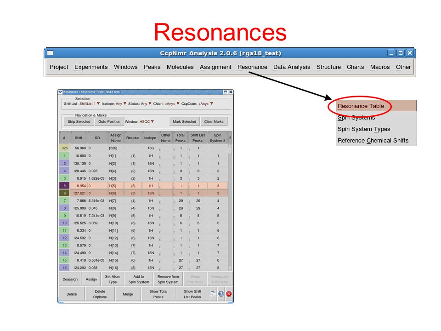Select the shift value 125.889 cell
This screenshot has height=331, width=441.
point(79,208)
